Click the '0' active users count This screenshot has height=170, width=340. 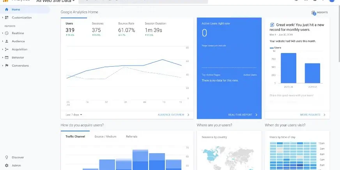pyautogui.click(x=204, y=33)
